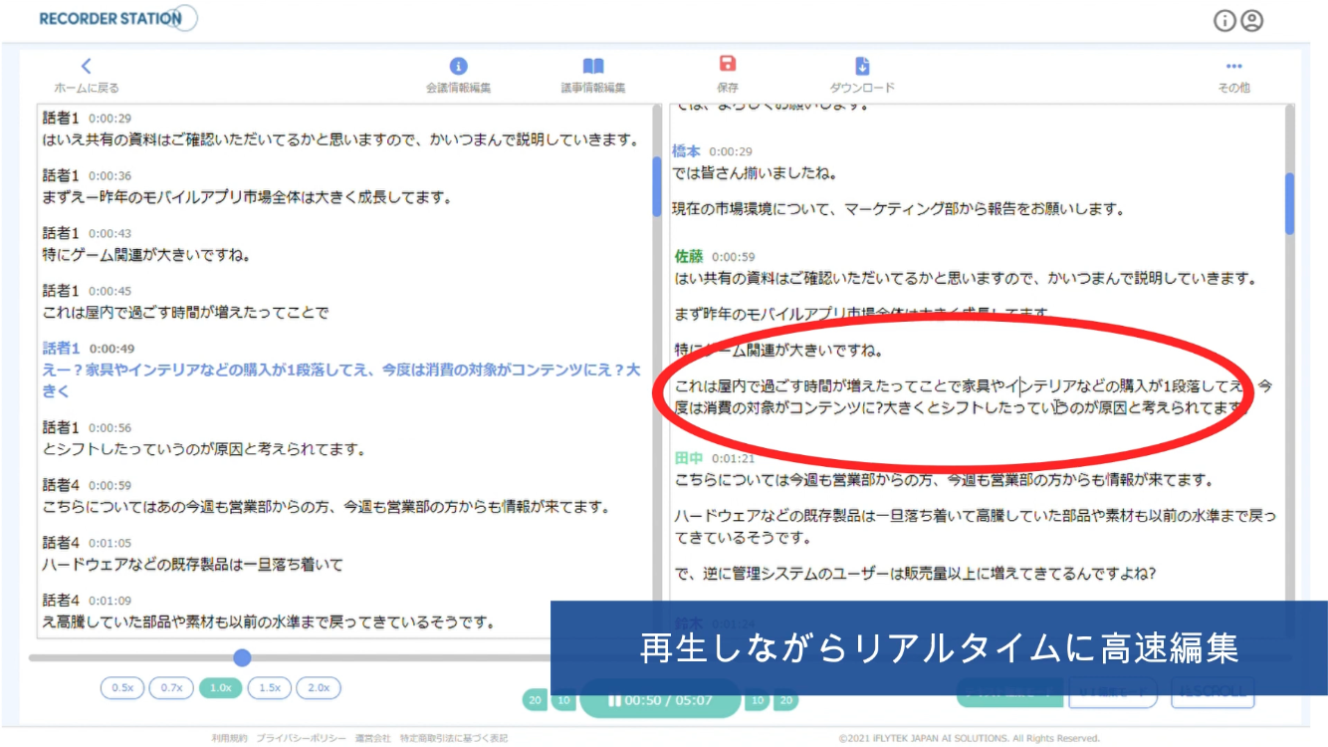Save with the 保存 floppy icon

pos(728,64)
